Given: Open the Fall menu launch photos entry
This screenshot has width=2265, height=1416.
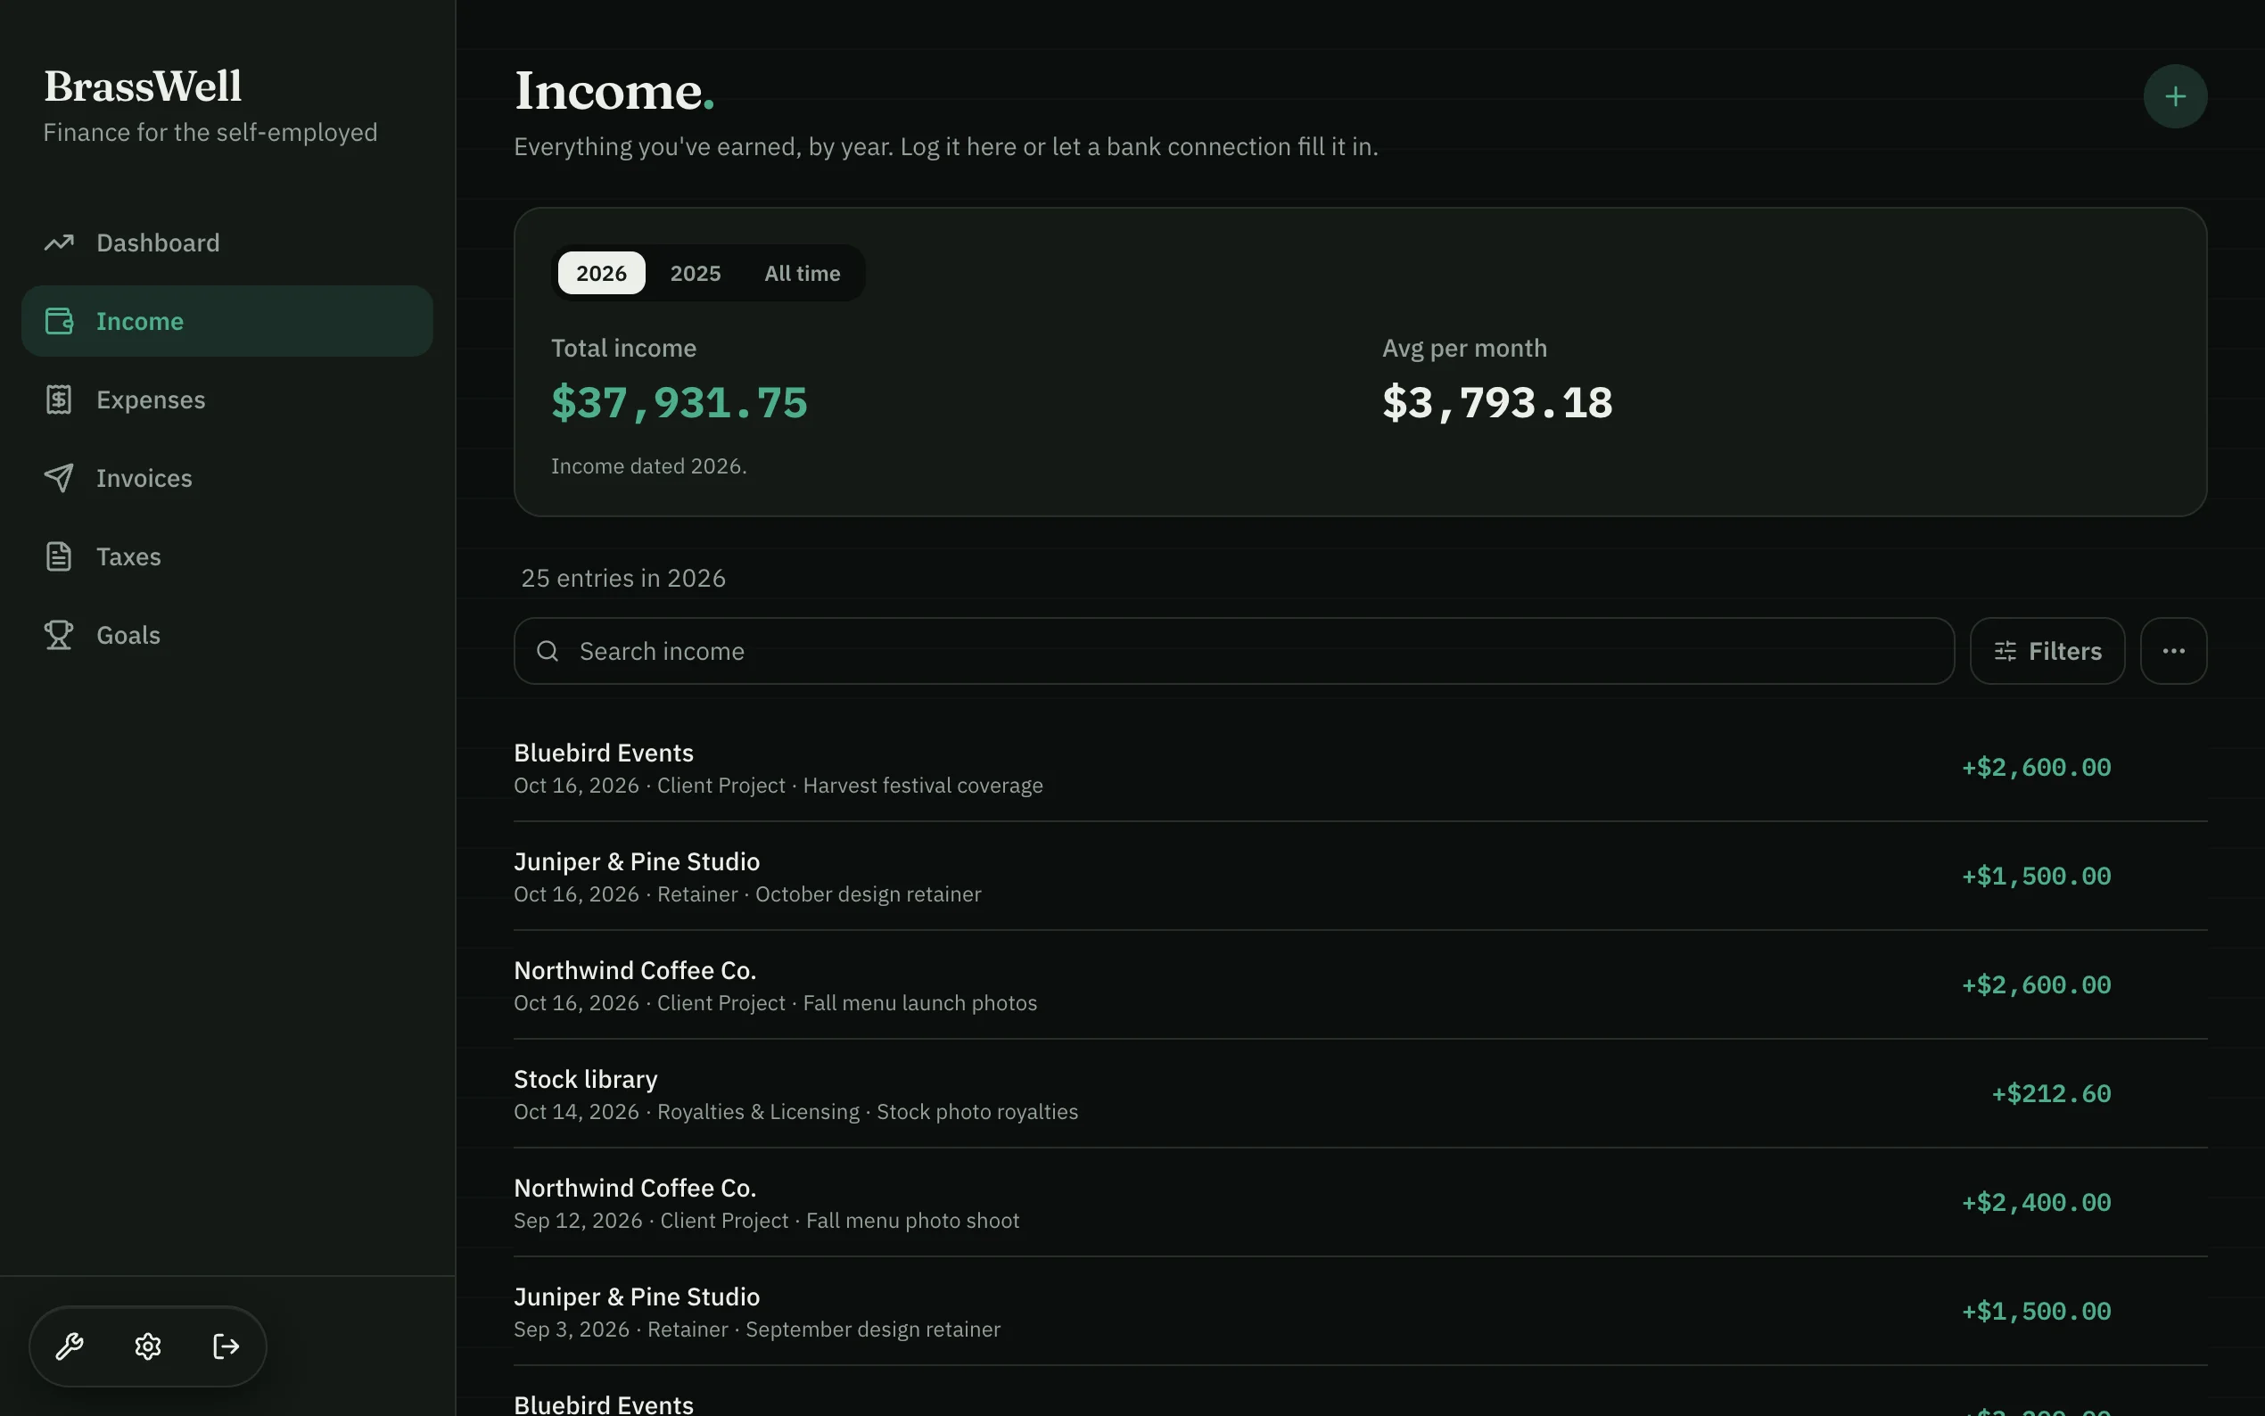Looking at the screenshot, I should tap(1360, 985).
